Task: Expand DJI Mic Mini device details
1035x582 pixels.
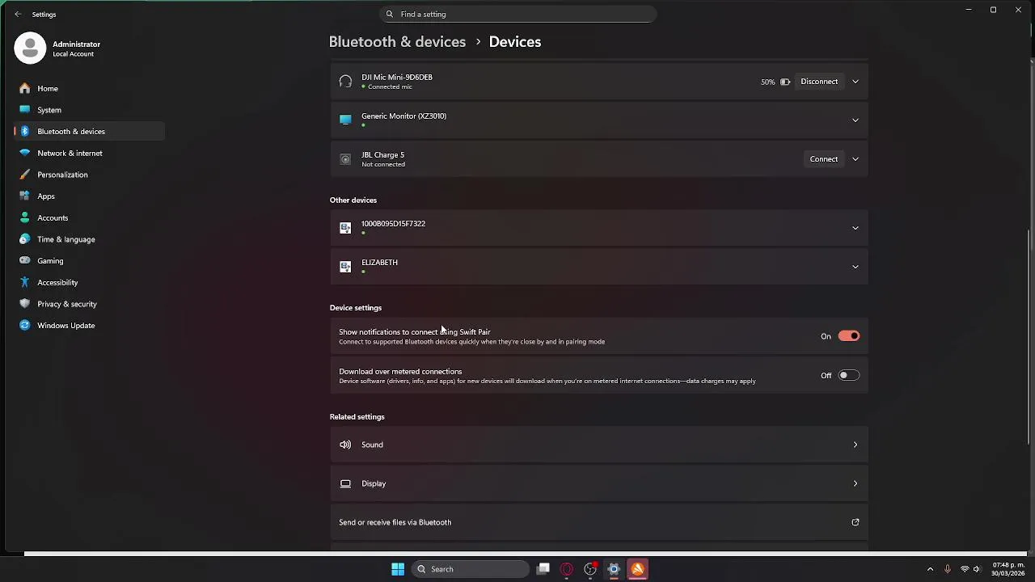Action: click(855, 82)
